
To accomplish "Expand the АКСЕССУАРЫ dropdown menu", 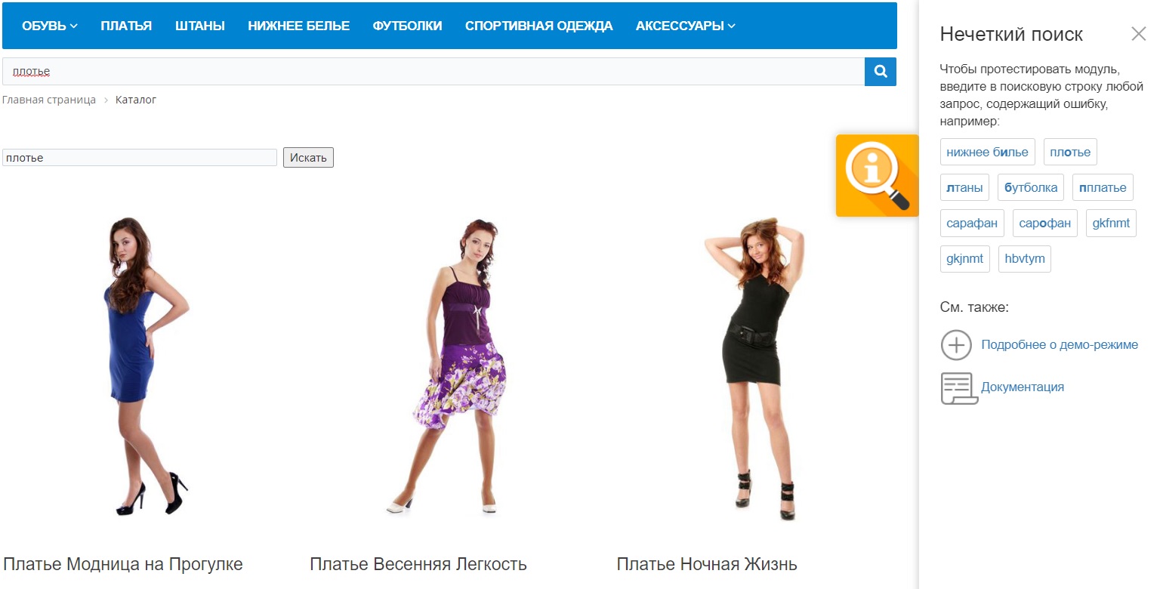I will (x=686, y=26).
